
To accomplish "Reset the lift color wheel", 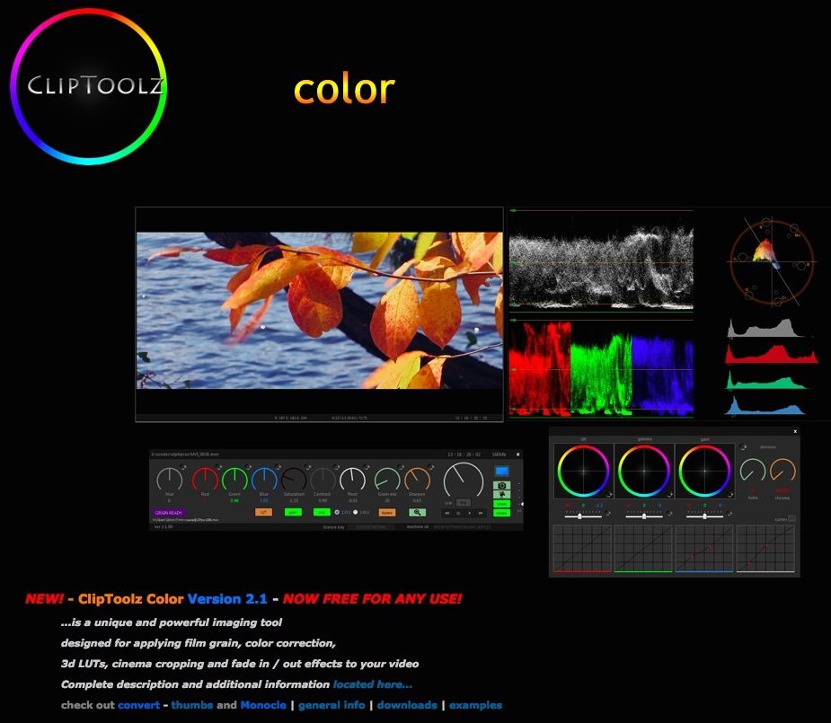I will (609, 495).
